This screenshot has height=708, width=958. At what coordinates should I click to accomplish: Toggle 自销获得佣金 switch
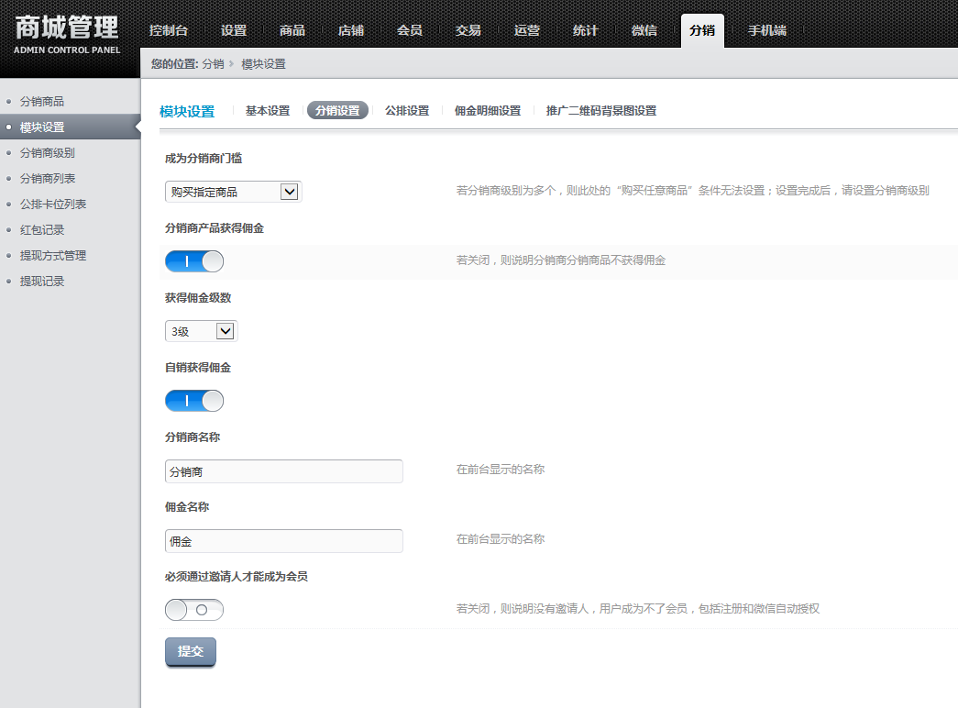point(194,401)
